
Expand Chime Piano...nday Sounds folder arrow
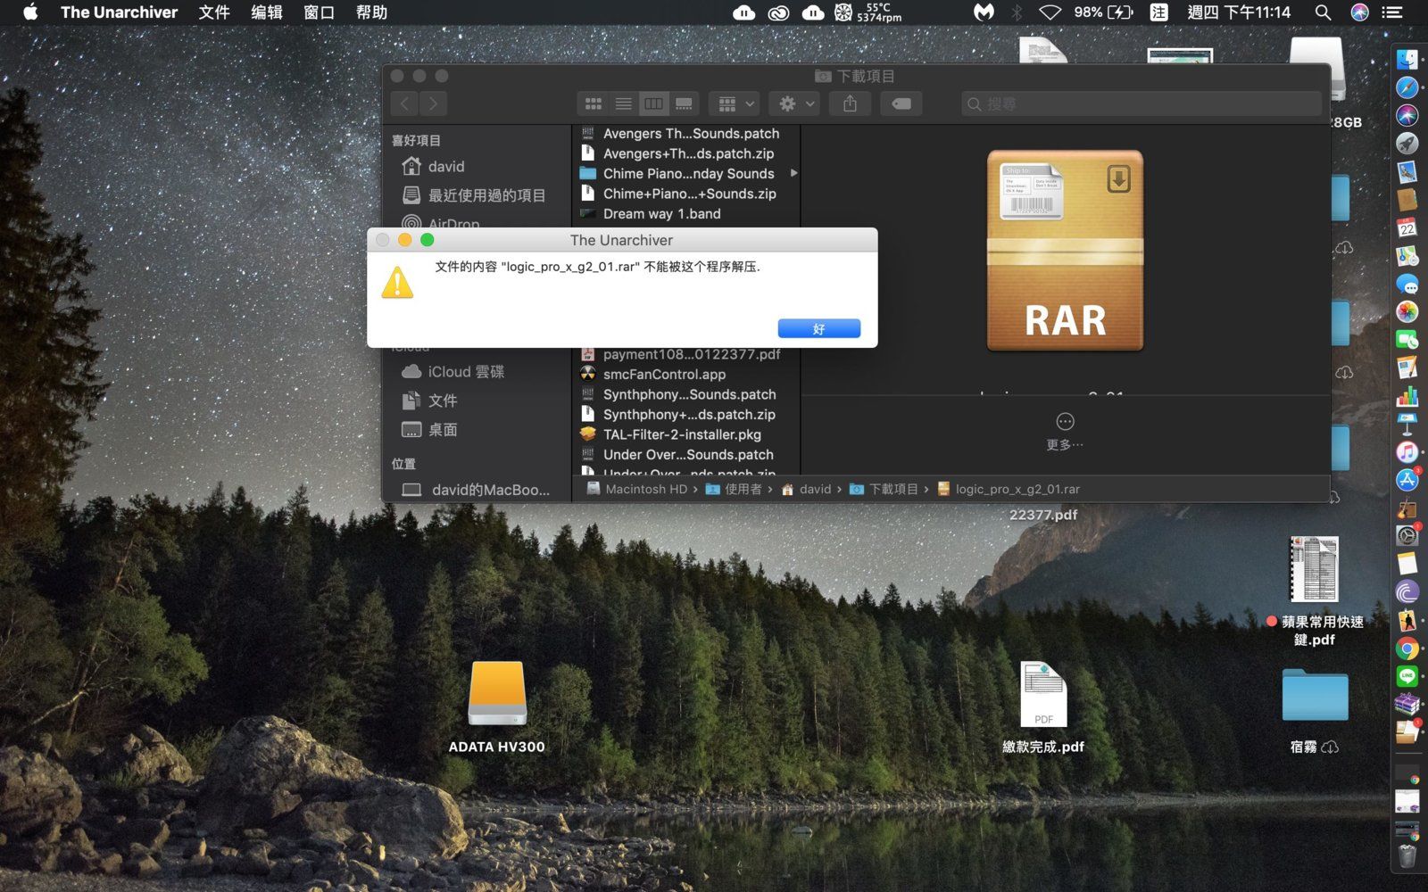pos(793,173)
